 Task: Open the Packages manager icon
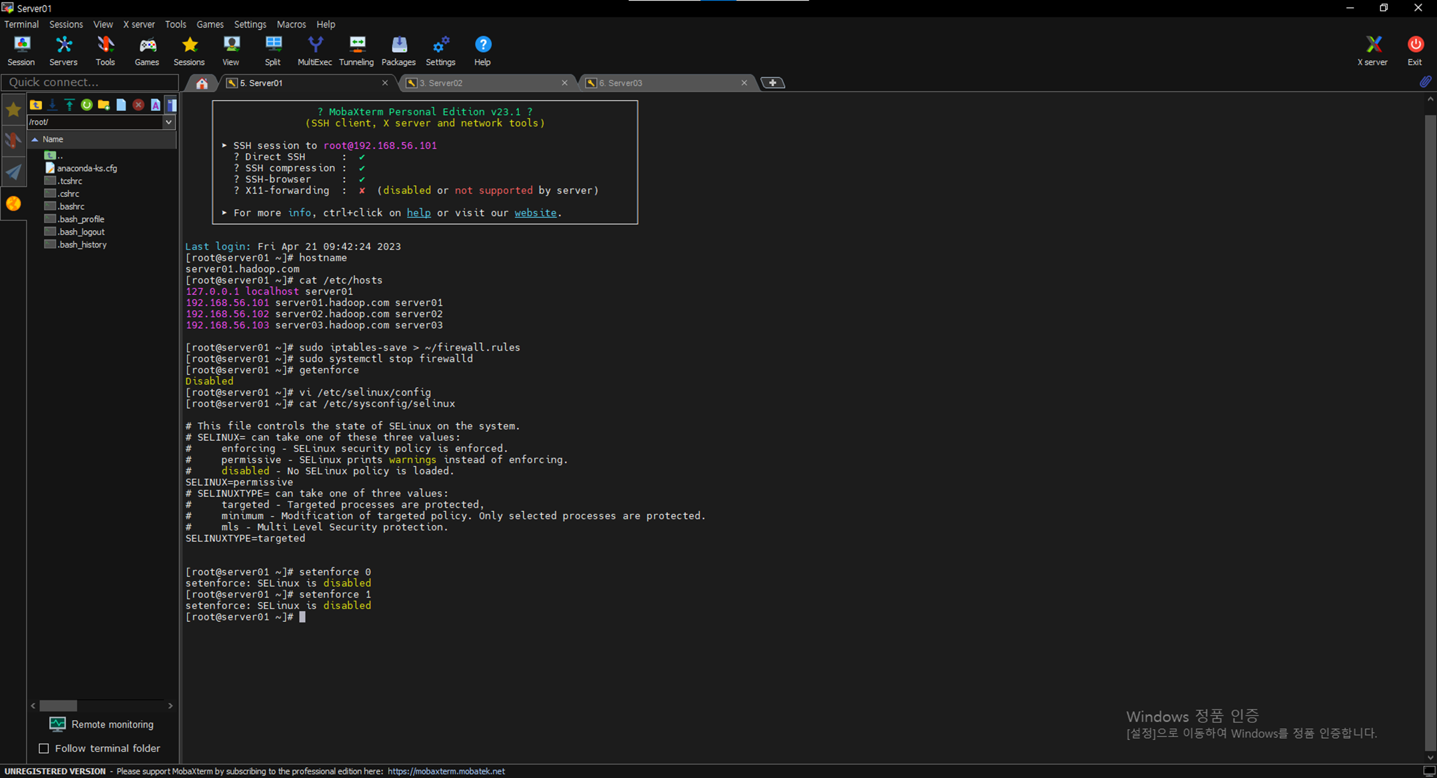pyautogui.click(x=399, y=50)
